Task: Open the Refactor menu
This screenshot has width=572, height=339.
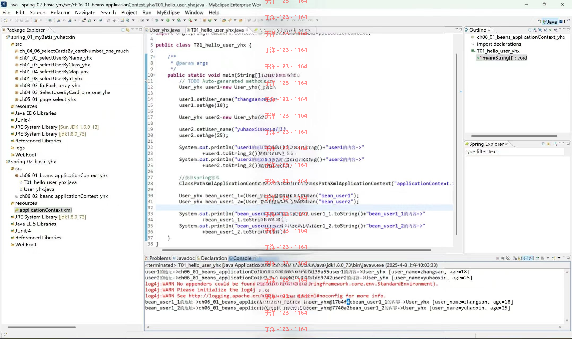Action: 60,12
